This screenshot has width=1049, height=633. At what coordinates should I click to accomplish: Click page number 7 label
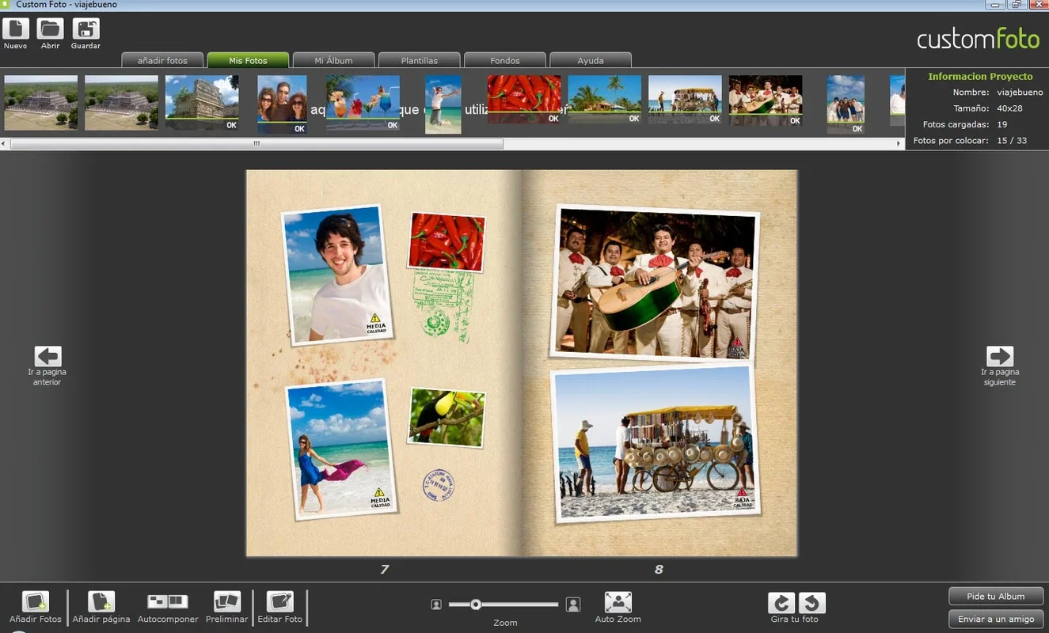(x=385, y=569)
